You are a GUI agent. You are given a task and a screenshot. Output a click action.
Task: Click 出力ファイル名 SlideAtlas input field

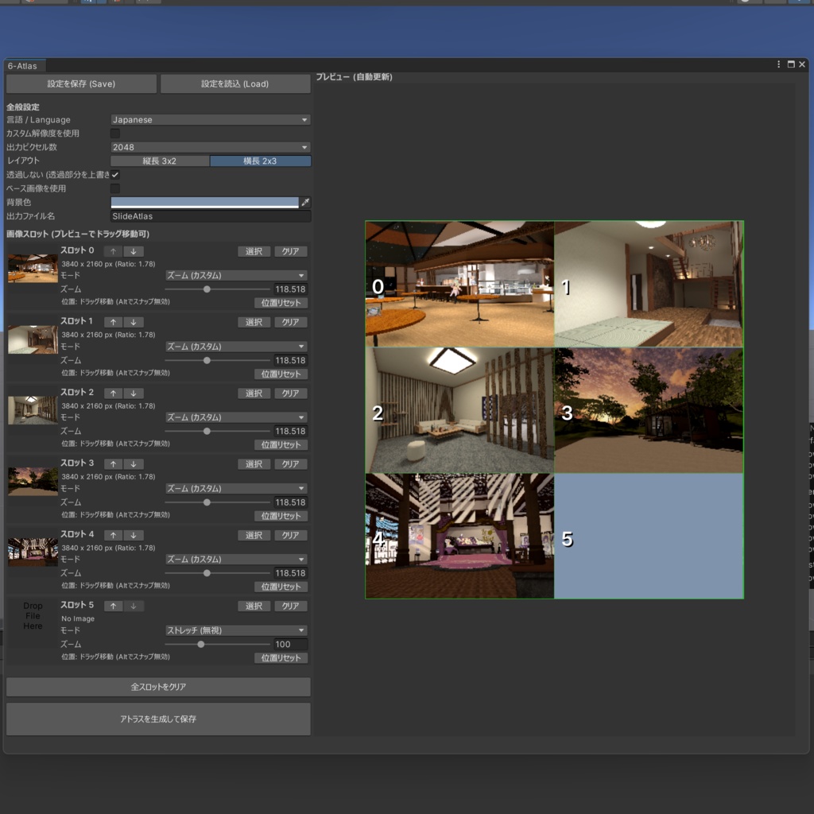(210, 216)
